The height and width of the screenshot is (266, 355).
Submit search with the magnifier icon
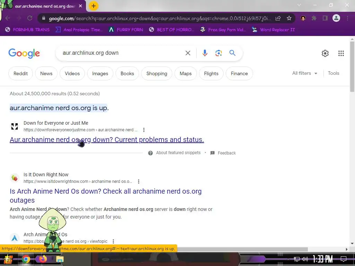(x=233, y=53)
